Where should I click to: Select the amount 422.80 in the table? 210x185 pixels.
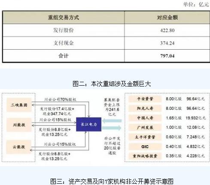[167, 30]
